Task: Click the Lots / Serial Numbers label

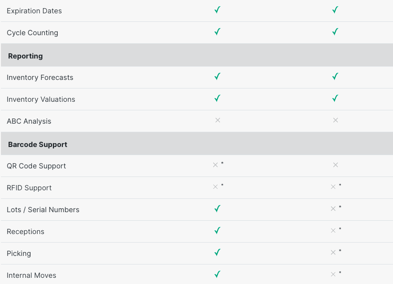Action: (x=43, y=210)
